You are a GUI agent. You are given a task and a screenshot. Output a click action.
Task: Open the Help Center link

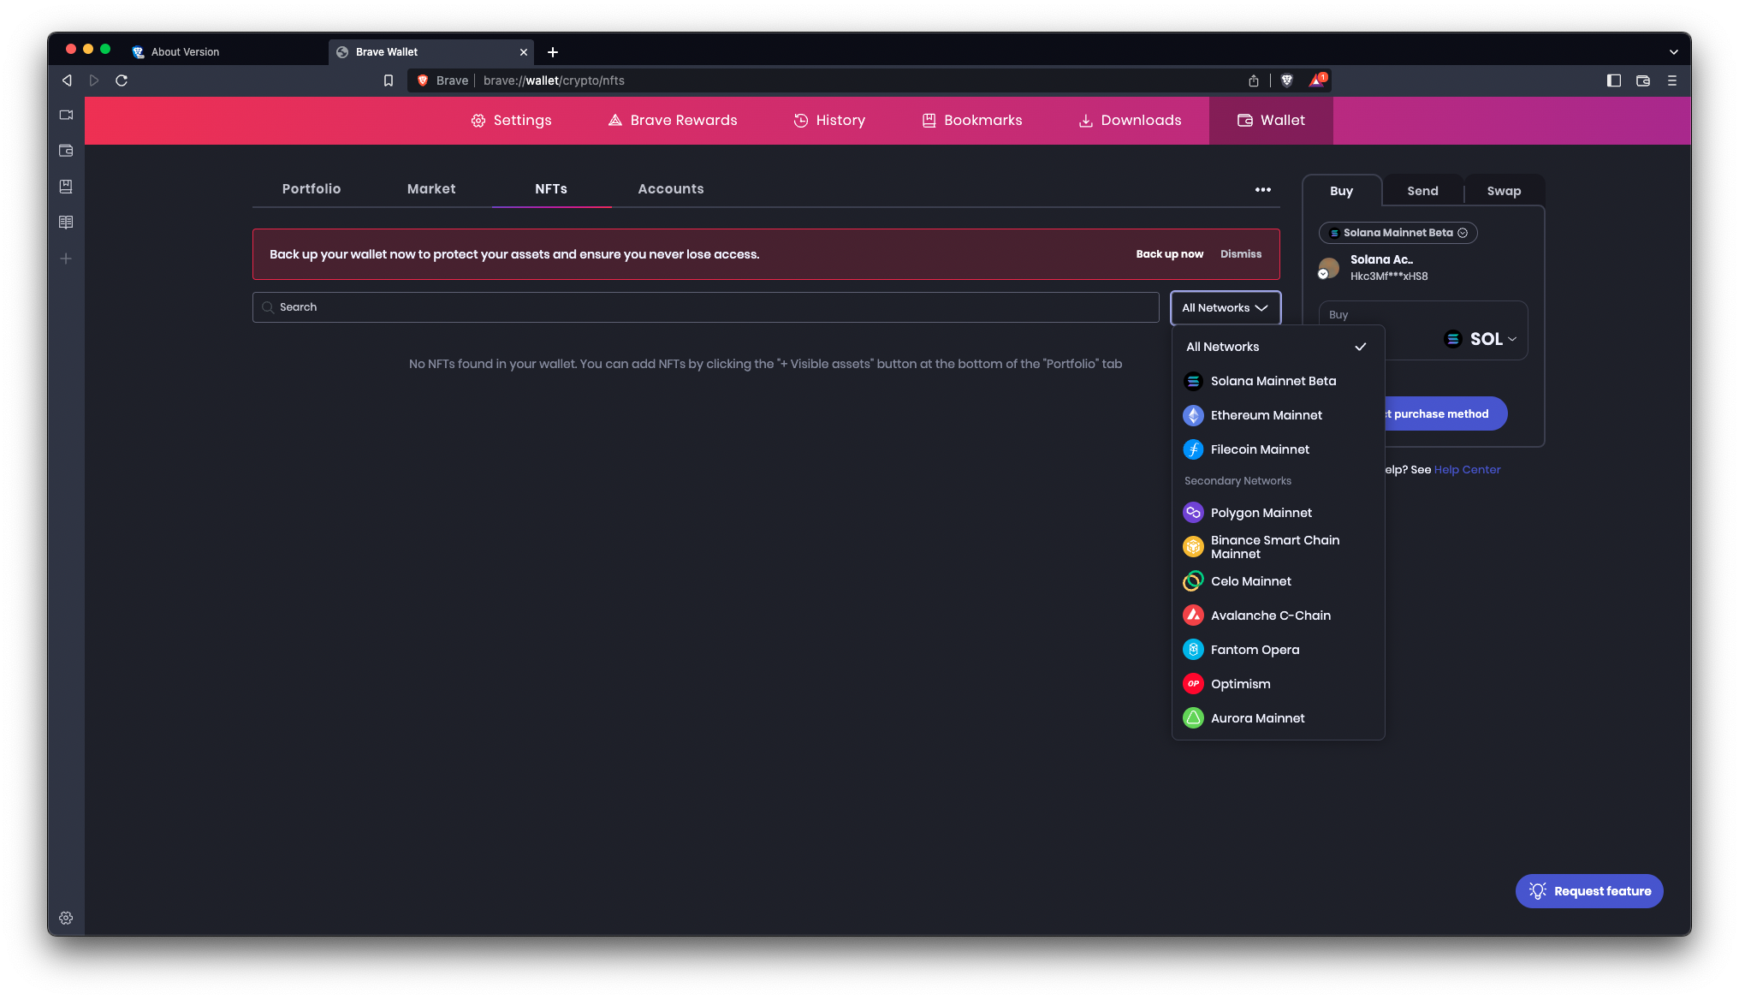point(1467,469)
